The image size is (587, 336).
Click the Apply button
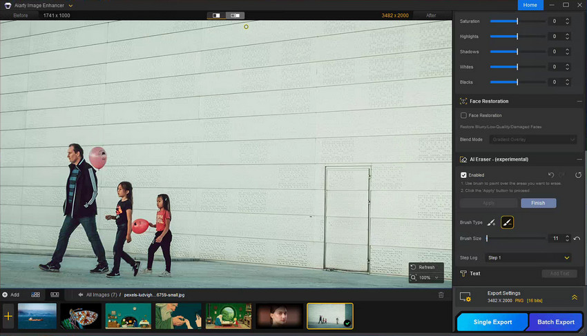tap(488, 203)
